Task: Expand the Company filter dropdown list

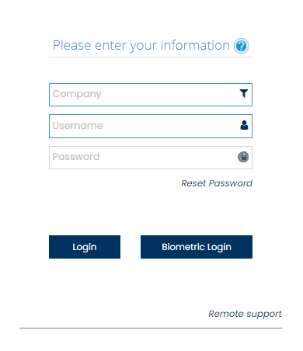Action: click(244, 93)
